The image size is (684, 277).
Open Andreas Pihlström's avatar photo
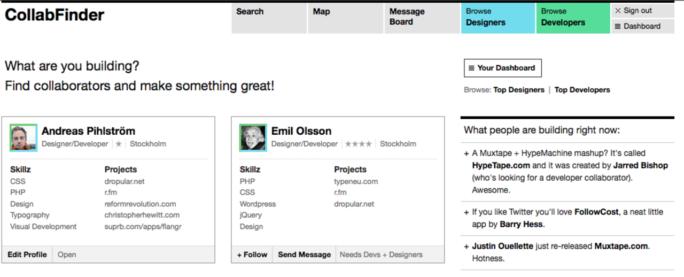click(x=24, y=137)
